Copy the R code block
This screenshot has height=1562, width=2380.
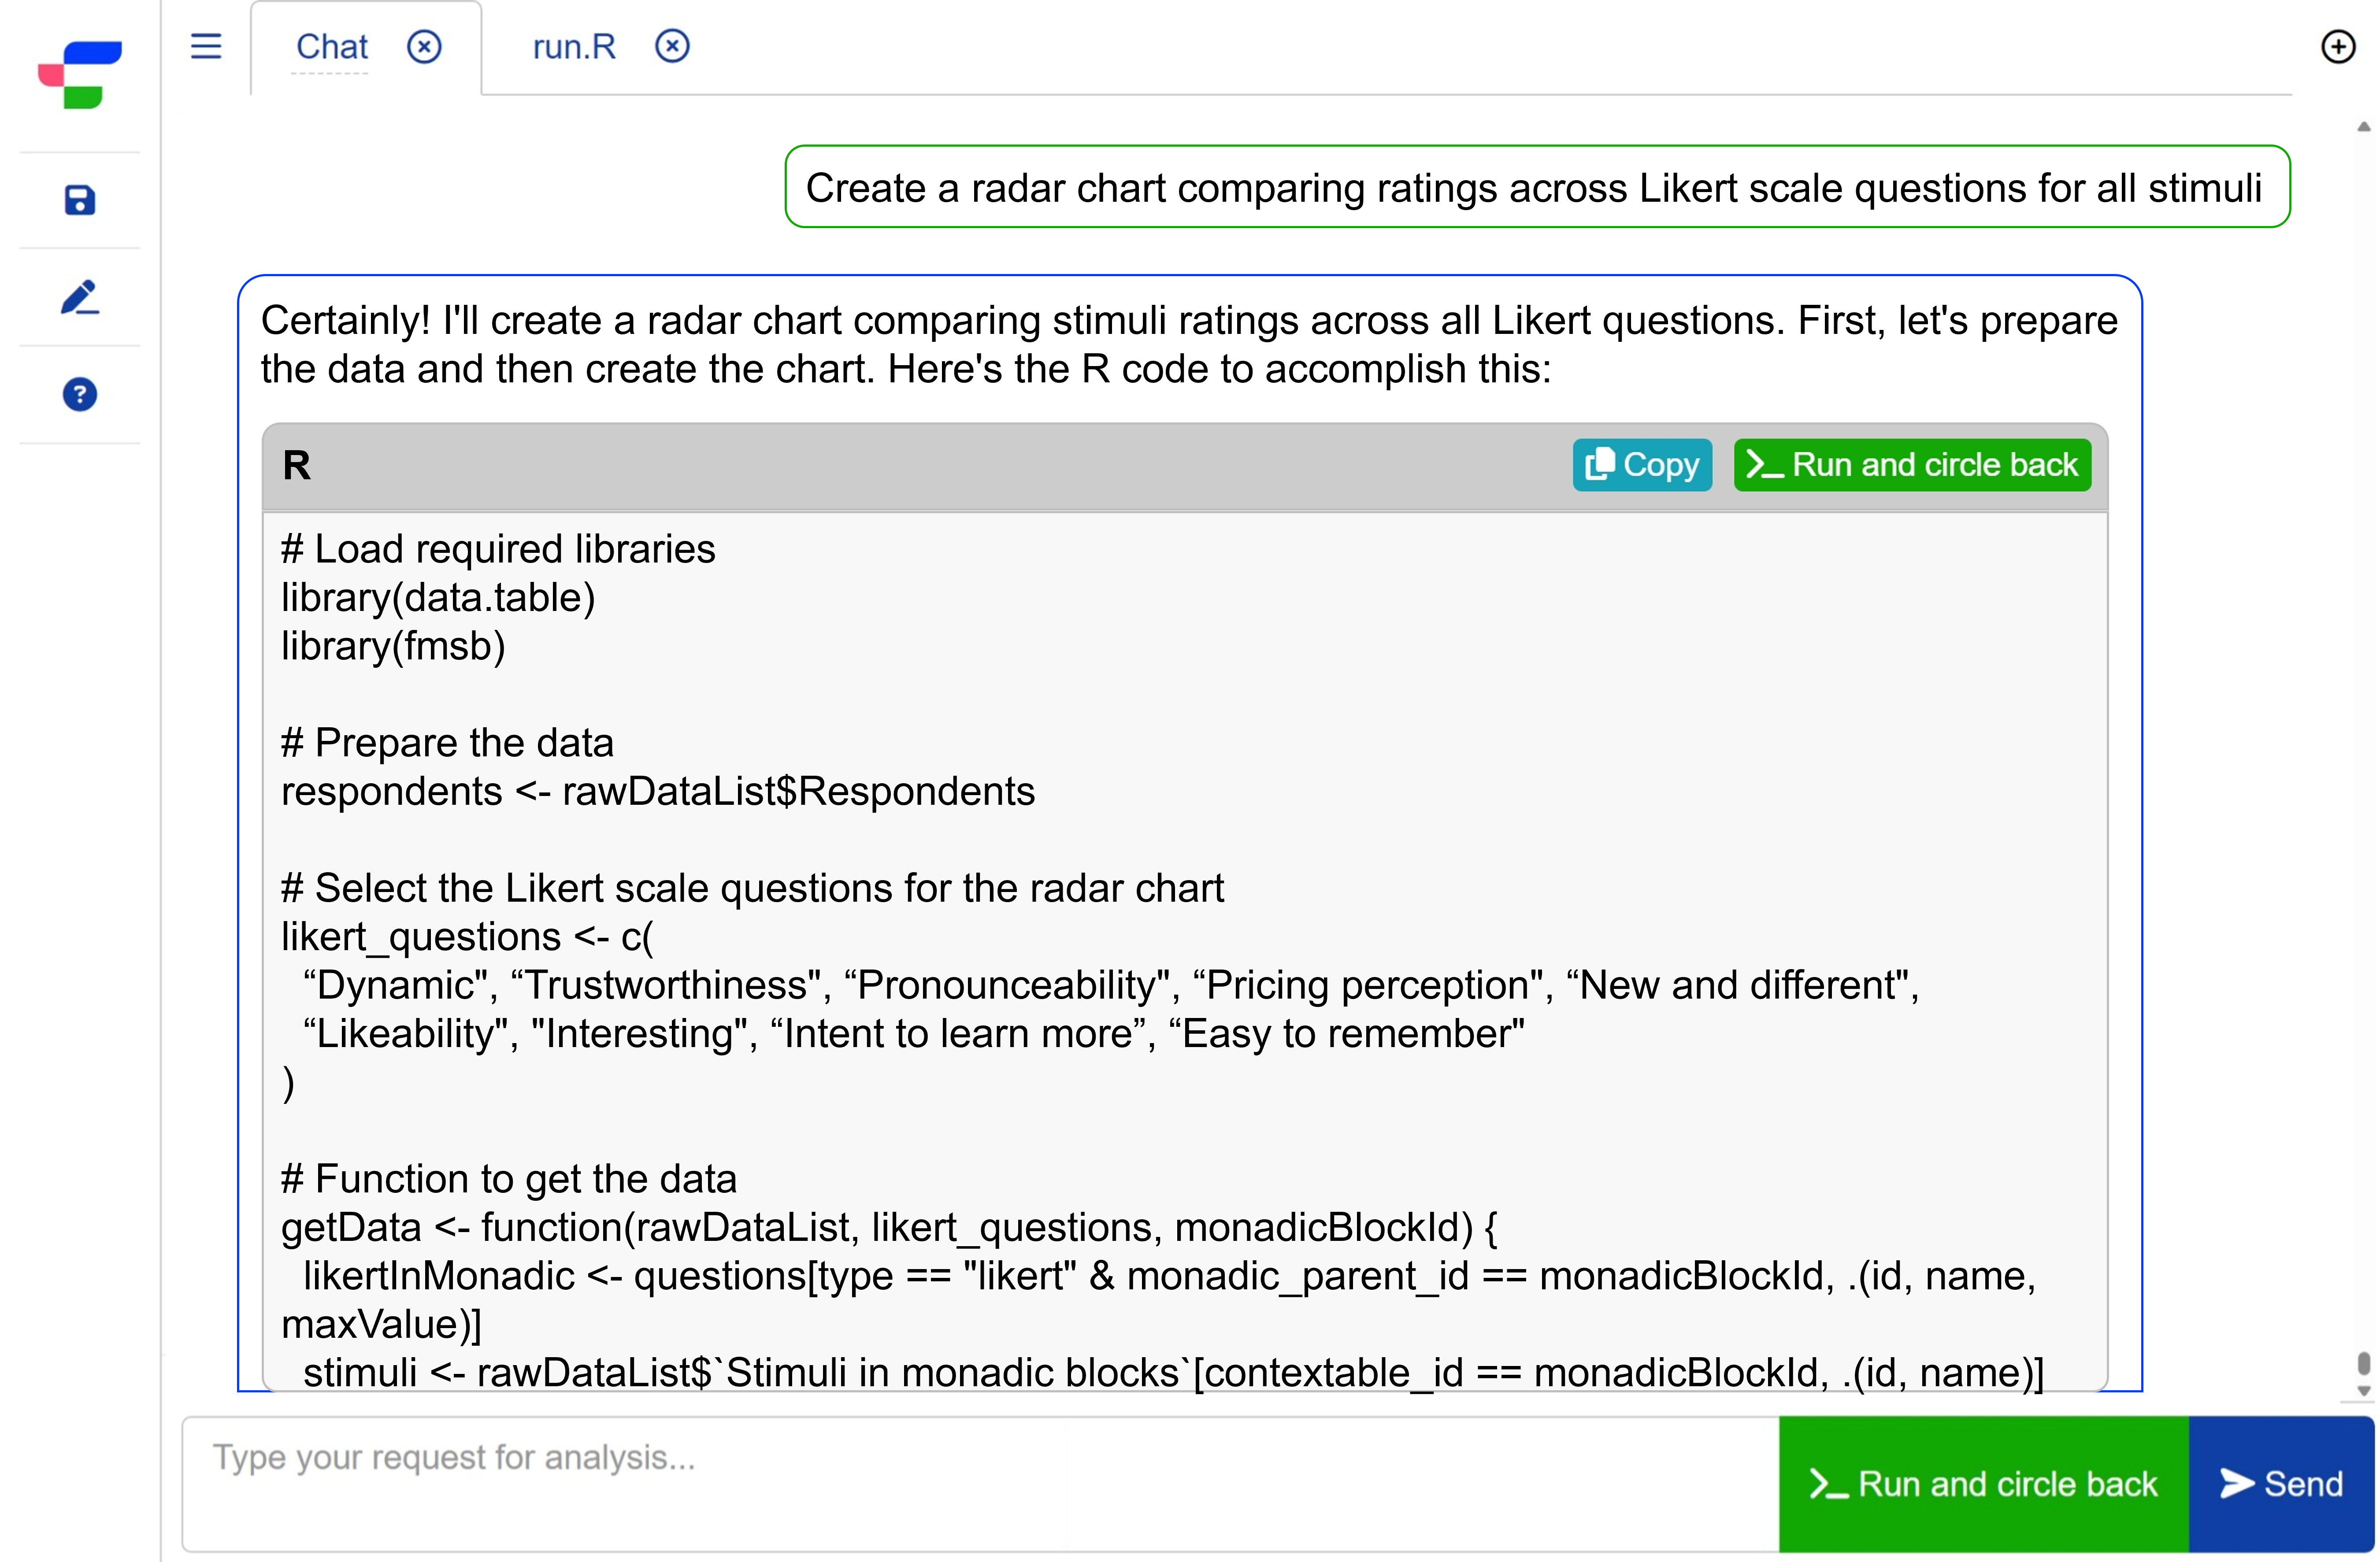tap(1642, 465)
